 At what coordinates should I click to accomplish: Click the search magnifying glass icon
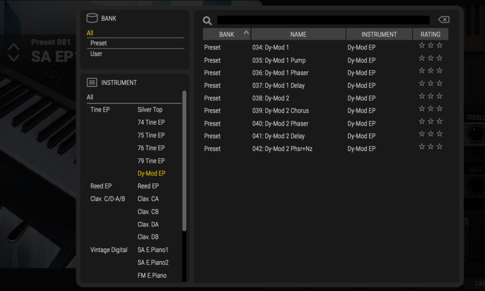coord(207,20)
